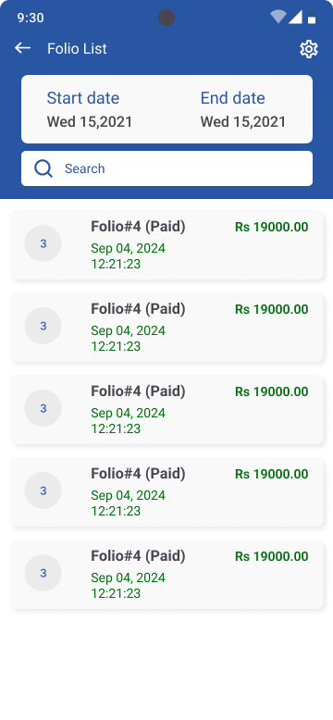Open the second Folio#4 (Paid) entry
The height and width of the screenshot is (720, 333).
(x=166, y=328)
